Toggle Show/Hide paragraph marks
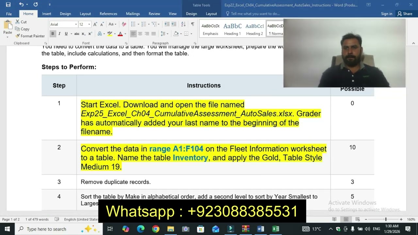 (x=193, y=24)
